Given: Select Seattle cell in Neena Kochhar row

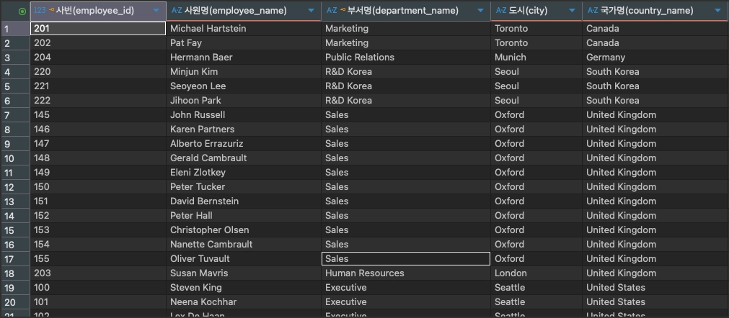Looking at the screenshot, I should [x=536, y=301].
